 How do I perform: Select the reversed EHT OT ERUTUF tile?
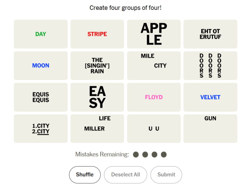pyautogui.click(x=210, y=34)
